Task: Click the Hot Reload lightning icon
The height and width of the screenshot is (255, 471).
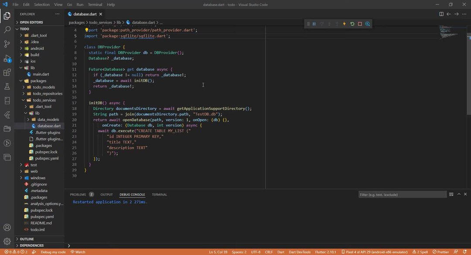Action: click(x=344, y=24)
